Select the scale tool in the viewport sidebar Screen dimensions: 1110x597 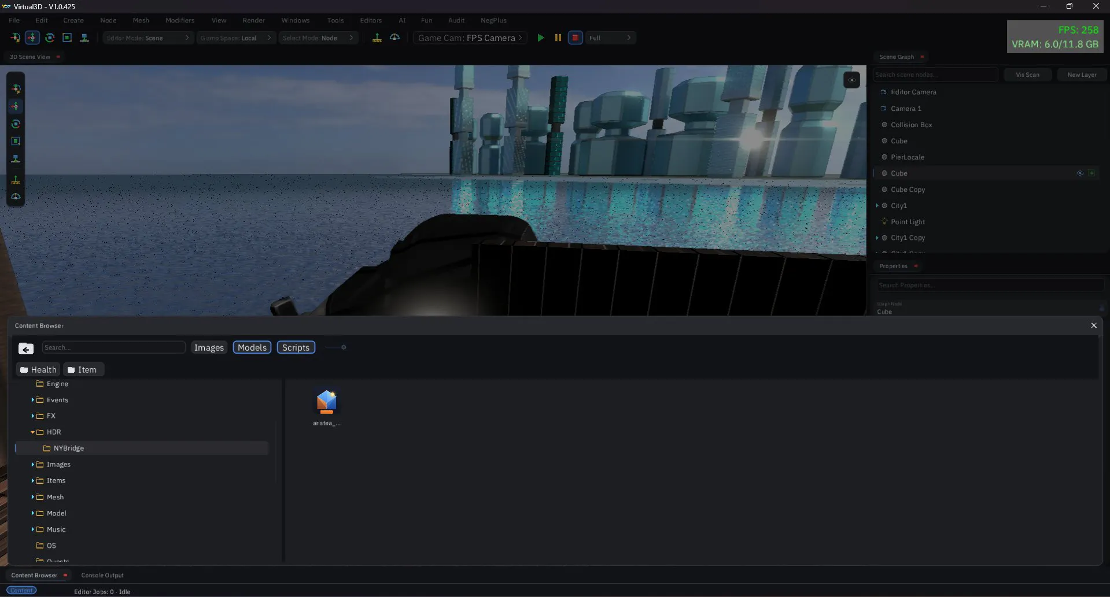pyautogui.click(x=16, y=141)
